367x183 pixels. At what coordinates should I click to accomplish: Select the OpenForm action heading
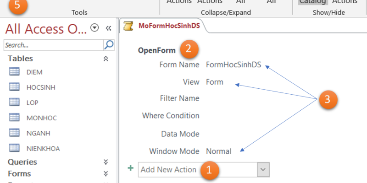[156, 50]
